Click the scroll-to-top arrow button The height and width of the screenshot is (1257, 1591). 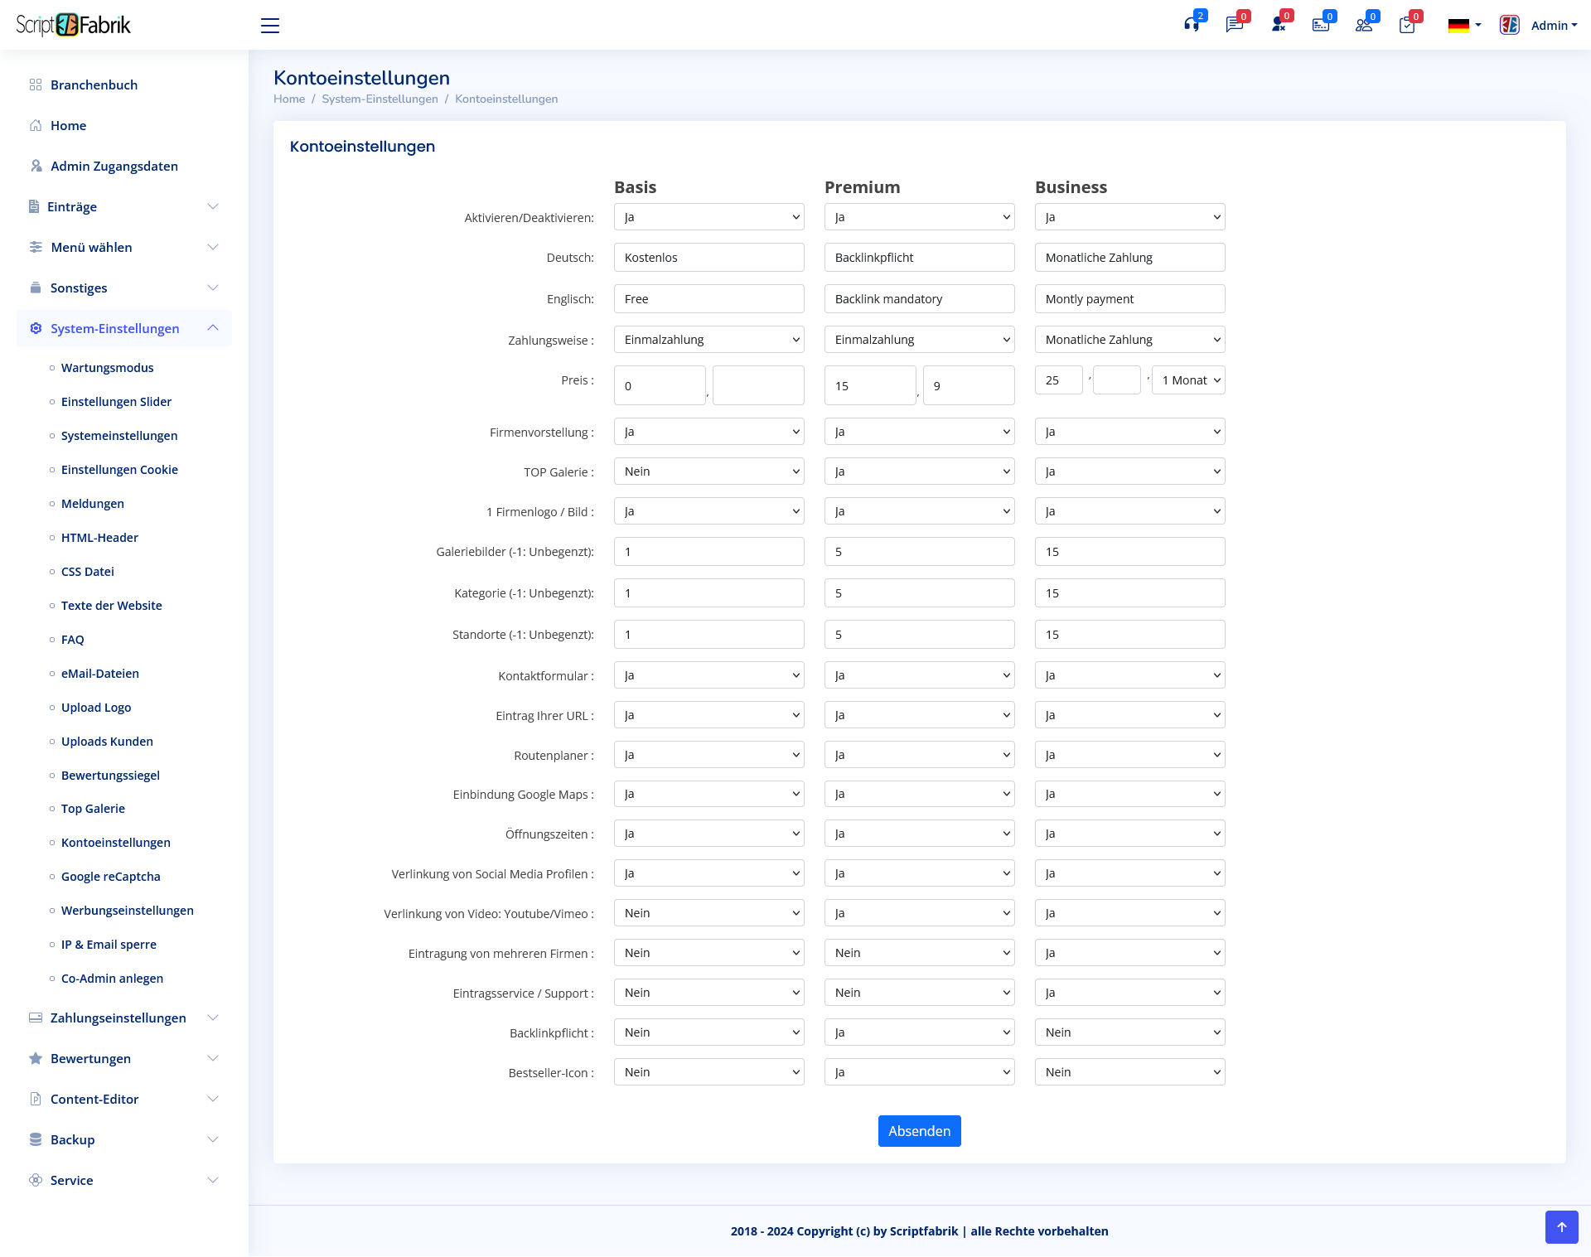[x=1561, y=1227]
